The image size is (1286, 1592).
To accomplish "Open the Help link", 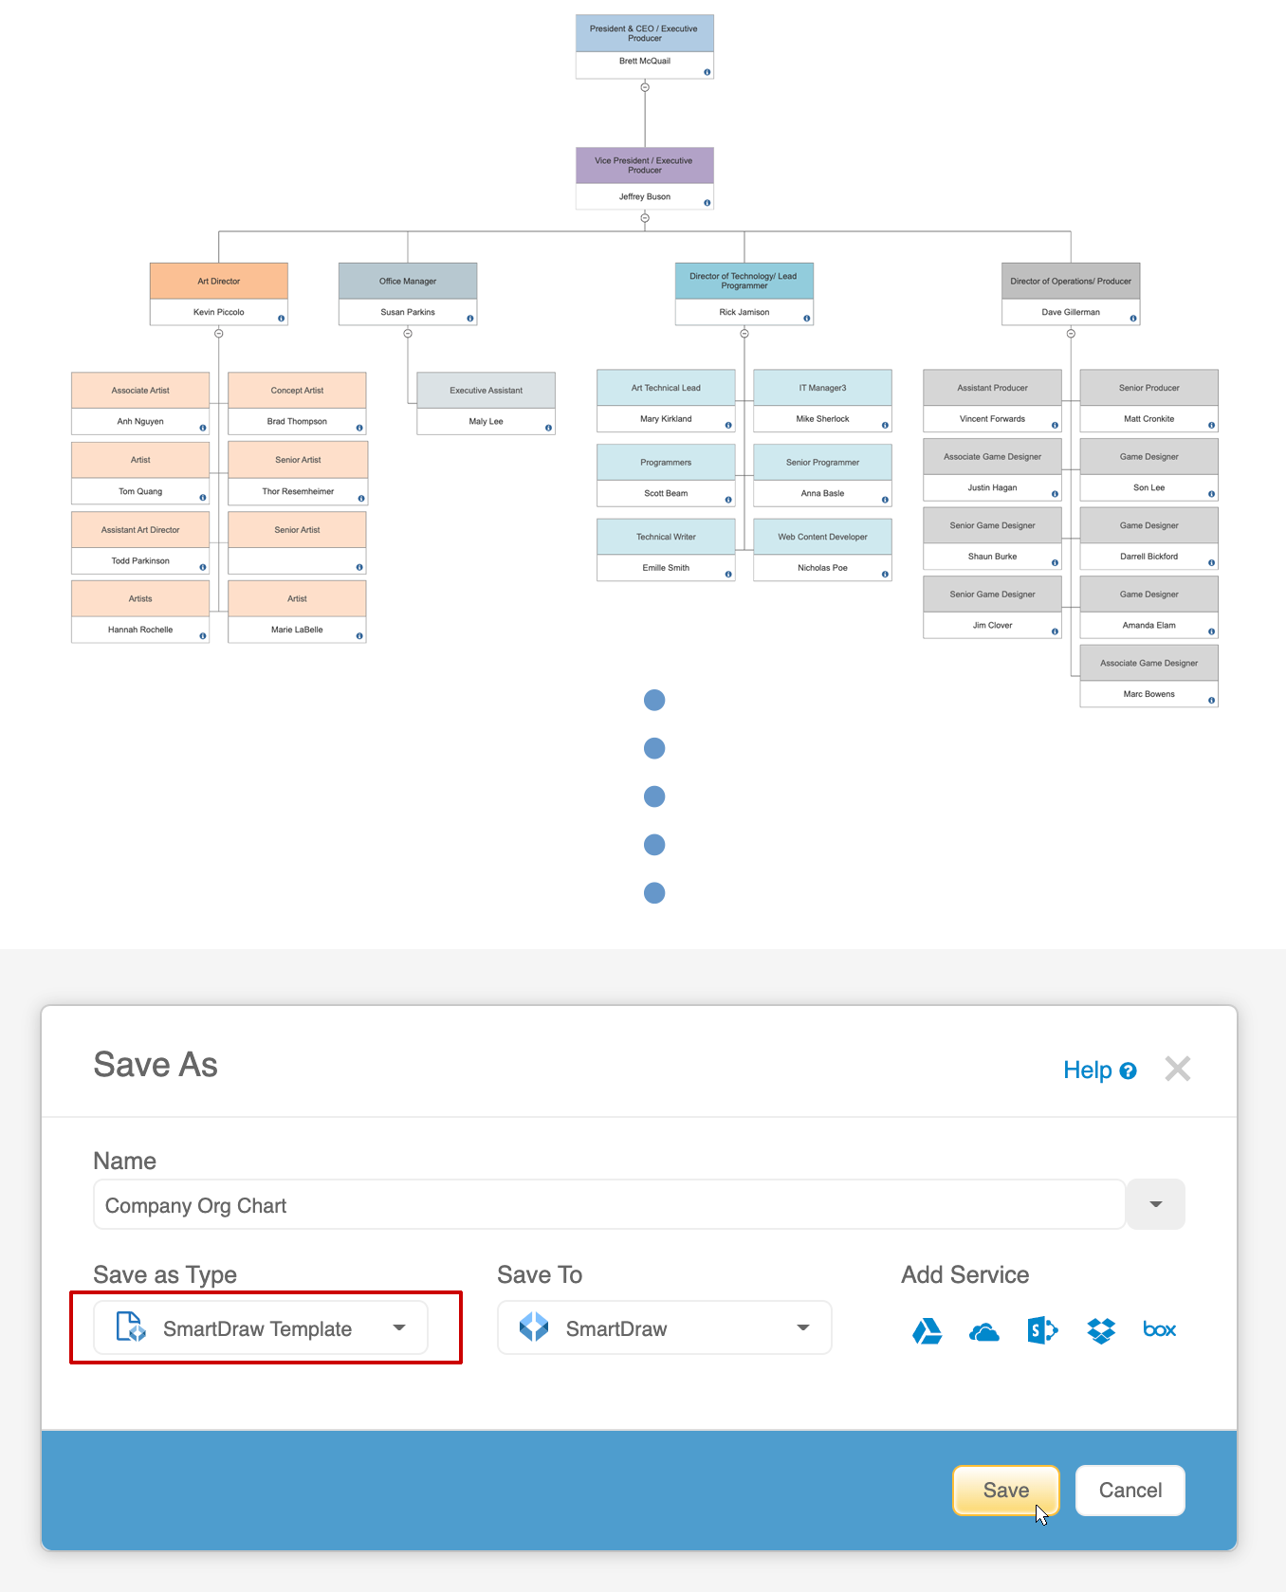I will tap(1099, 1070).
